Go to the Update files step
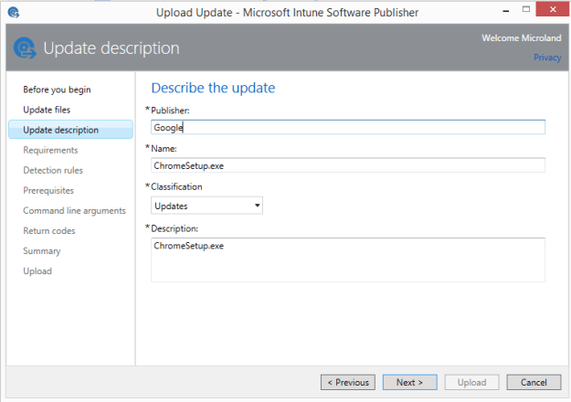 (47, 110)
